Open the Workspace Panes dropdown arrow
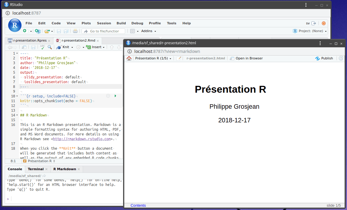This screenshot has height=210, width=347. pos(138,31)
